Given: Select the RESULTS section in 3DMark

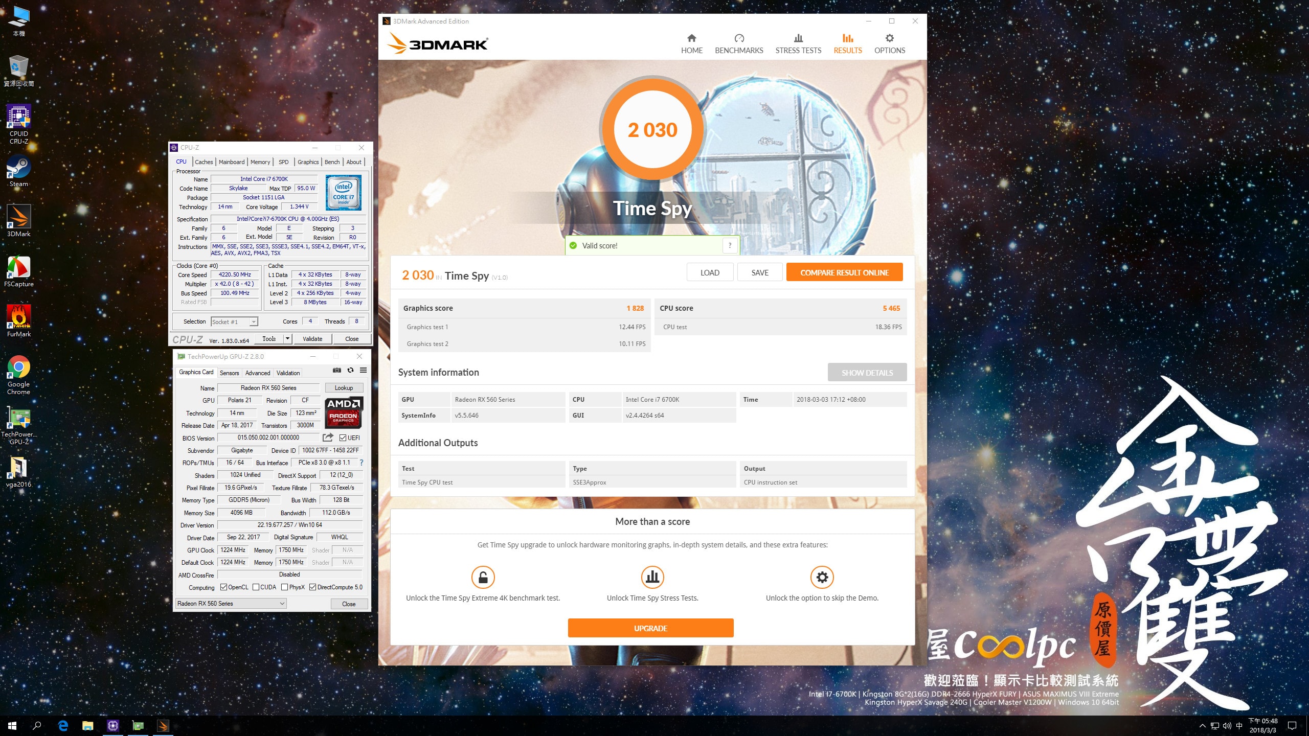Looking at the screenshot, I should pyautogui.click(x=848, y=44).
